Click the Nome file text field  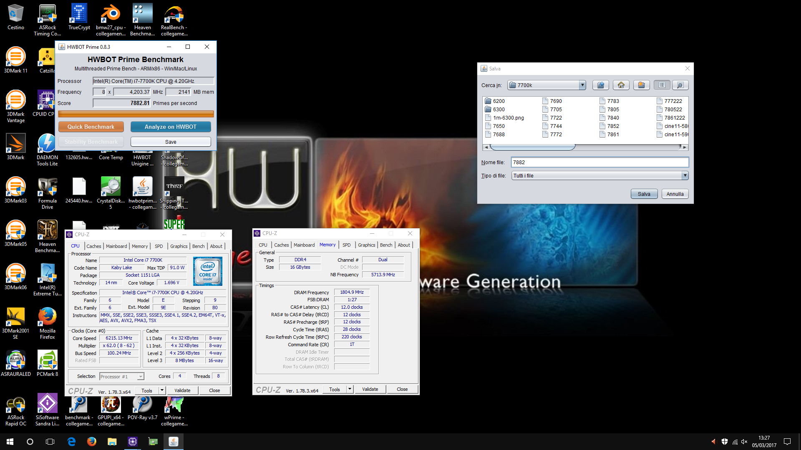pyautogui.click(x=599, y=162)
